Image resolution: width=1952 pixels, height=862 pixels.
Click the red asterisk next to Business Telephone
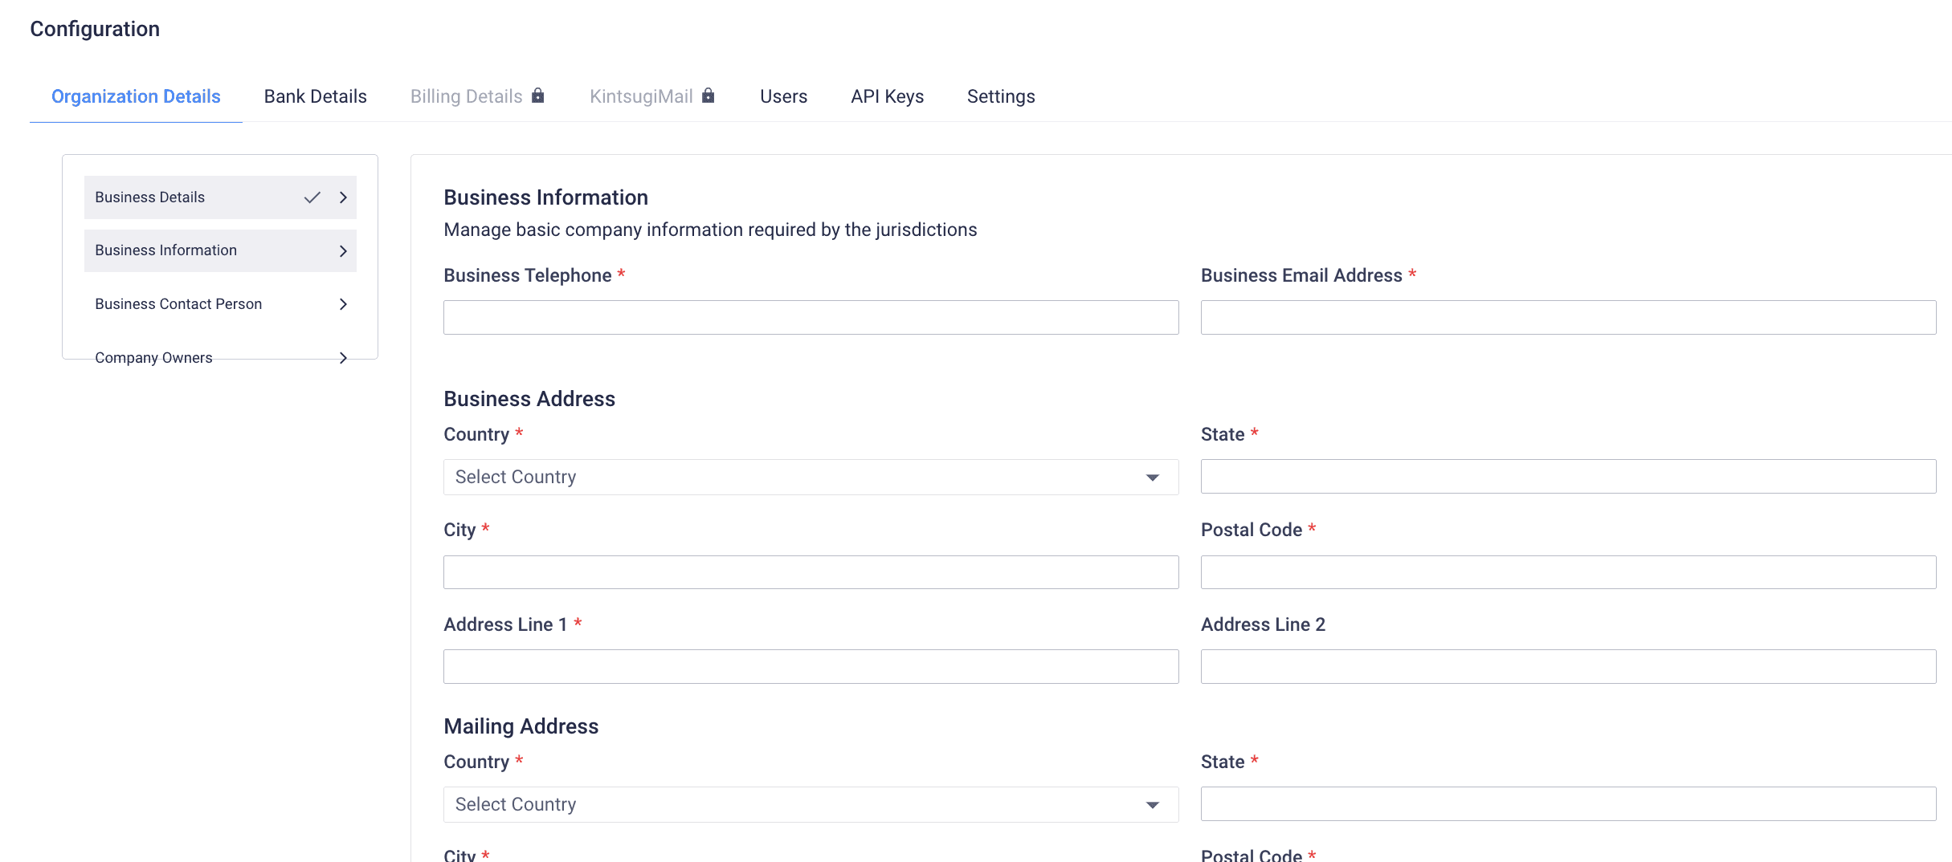[x=621, y=274]
